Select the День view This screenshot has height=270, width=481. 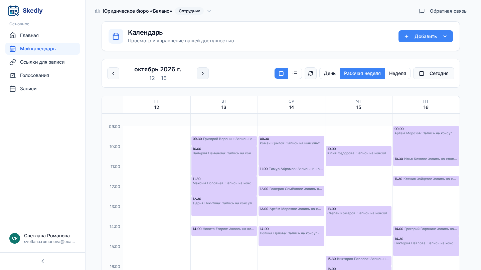click(330, 73)
